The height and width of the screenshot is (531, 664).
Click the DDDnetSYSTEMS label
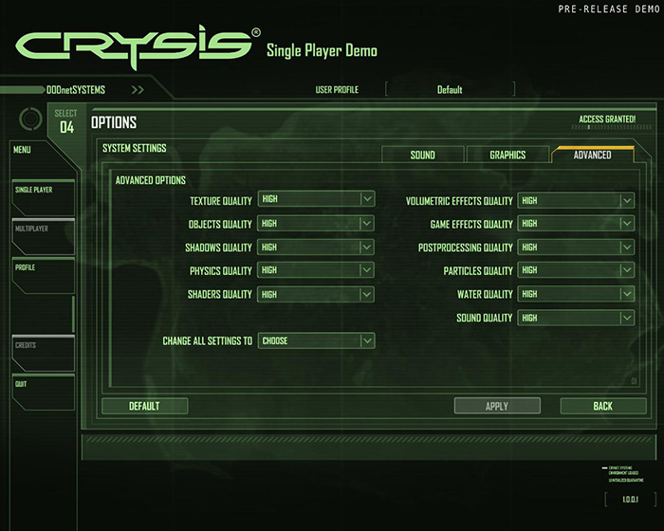pos(75,90)
